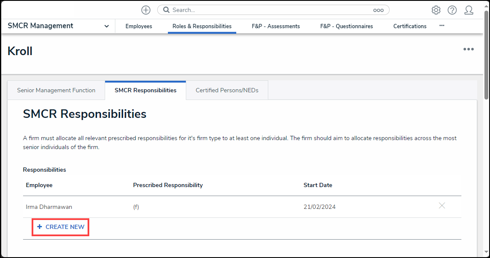Viewport: 490px width, 258px height.
Task: Click into the Search input field
Action: [x=269, y=10]
